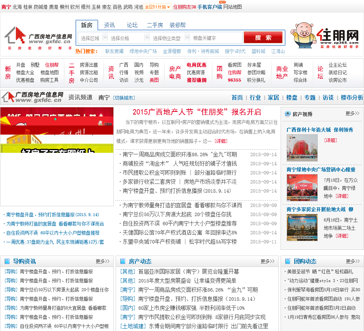Open the 南宁绿地中央广场 video thumbnail
The image size is (364, 331).
[302, 188]
